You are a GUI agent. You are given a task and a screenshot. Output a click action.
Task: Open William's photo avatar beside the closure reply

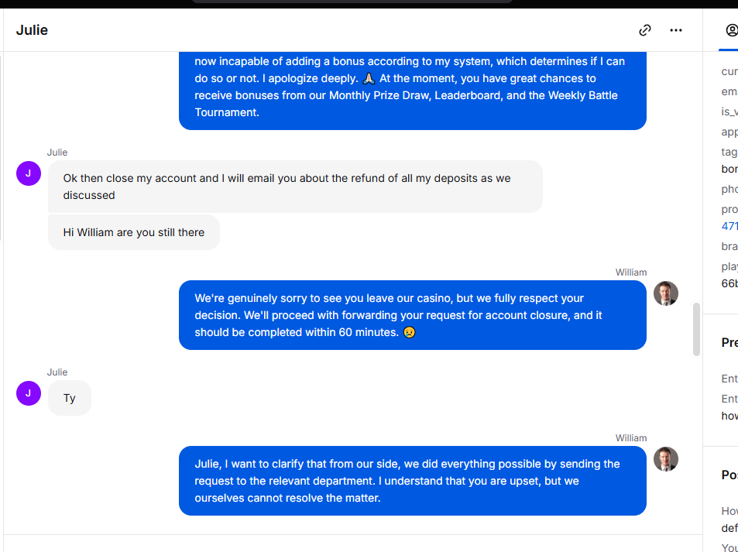coord(665,293)
